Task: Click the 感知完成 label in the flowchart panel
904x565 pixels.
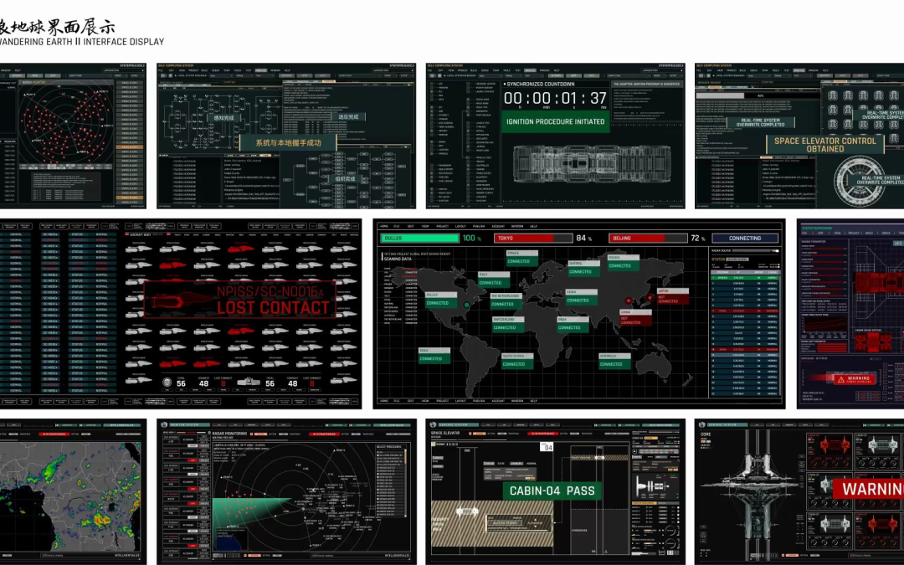Action: coord(223,118)
